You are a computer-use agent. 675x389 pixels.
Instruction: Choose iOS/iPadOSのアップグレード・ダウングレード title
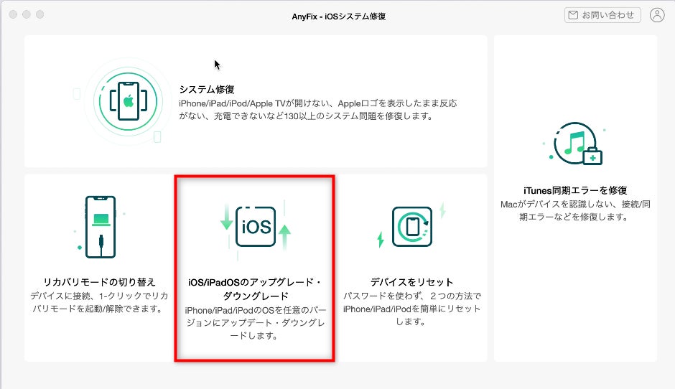point(255,289)
